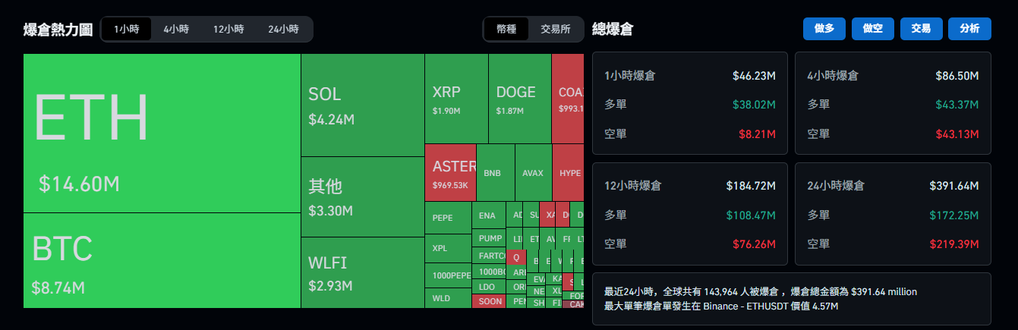1018x330 pixels.
Task: Switch heatmap grouping to 交易所
Action: (x=556, y=30)
